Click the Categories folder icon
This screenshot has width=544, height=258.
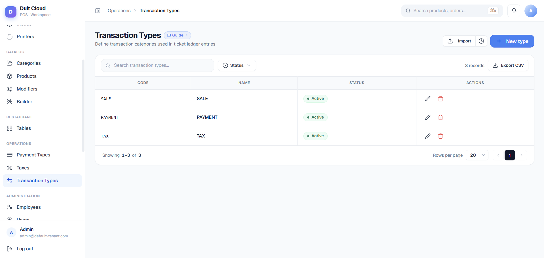(10, 63)
